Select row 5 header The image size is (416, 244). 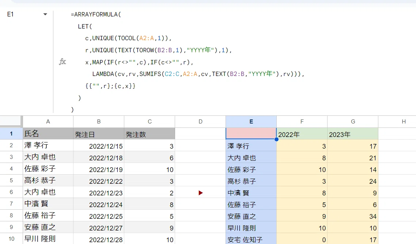coord(11,180)
